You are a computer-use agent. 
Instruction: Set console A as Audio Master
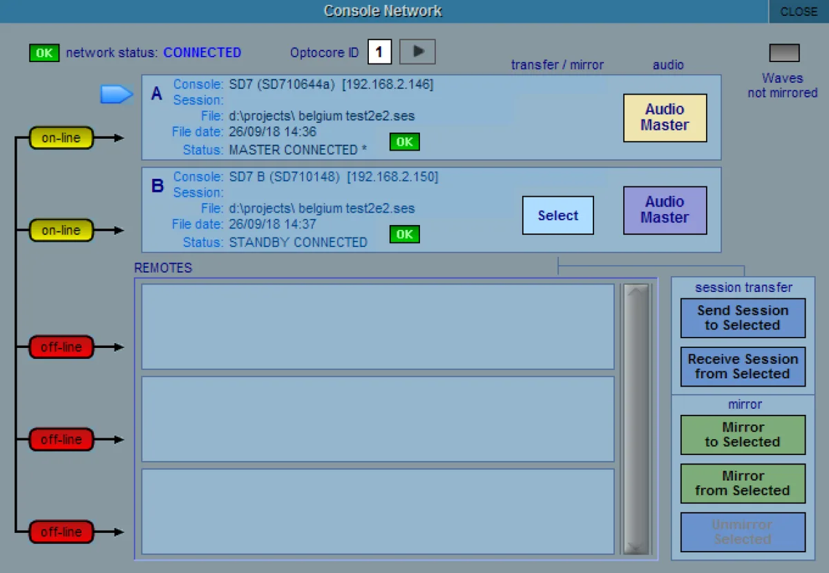pyautogui.click(x=665, y=117)
